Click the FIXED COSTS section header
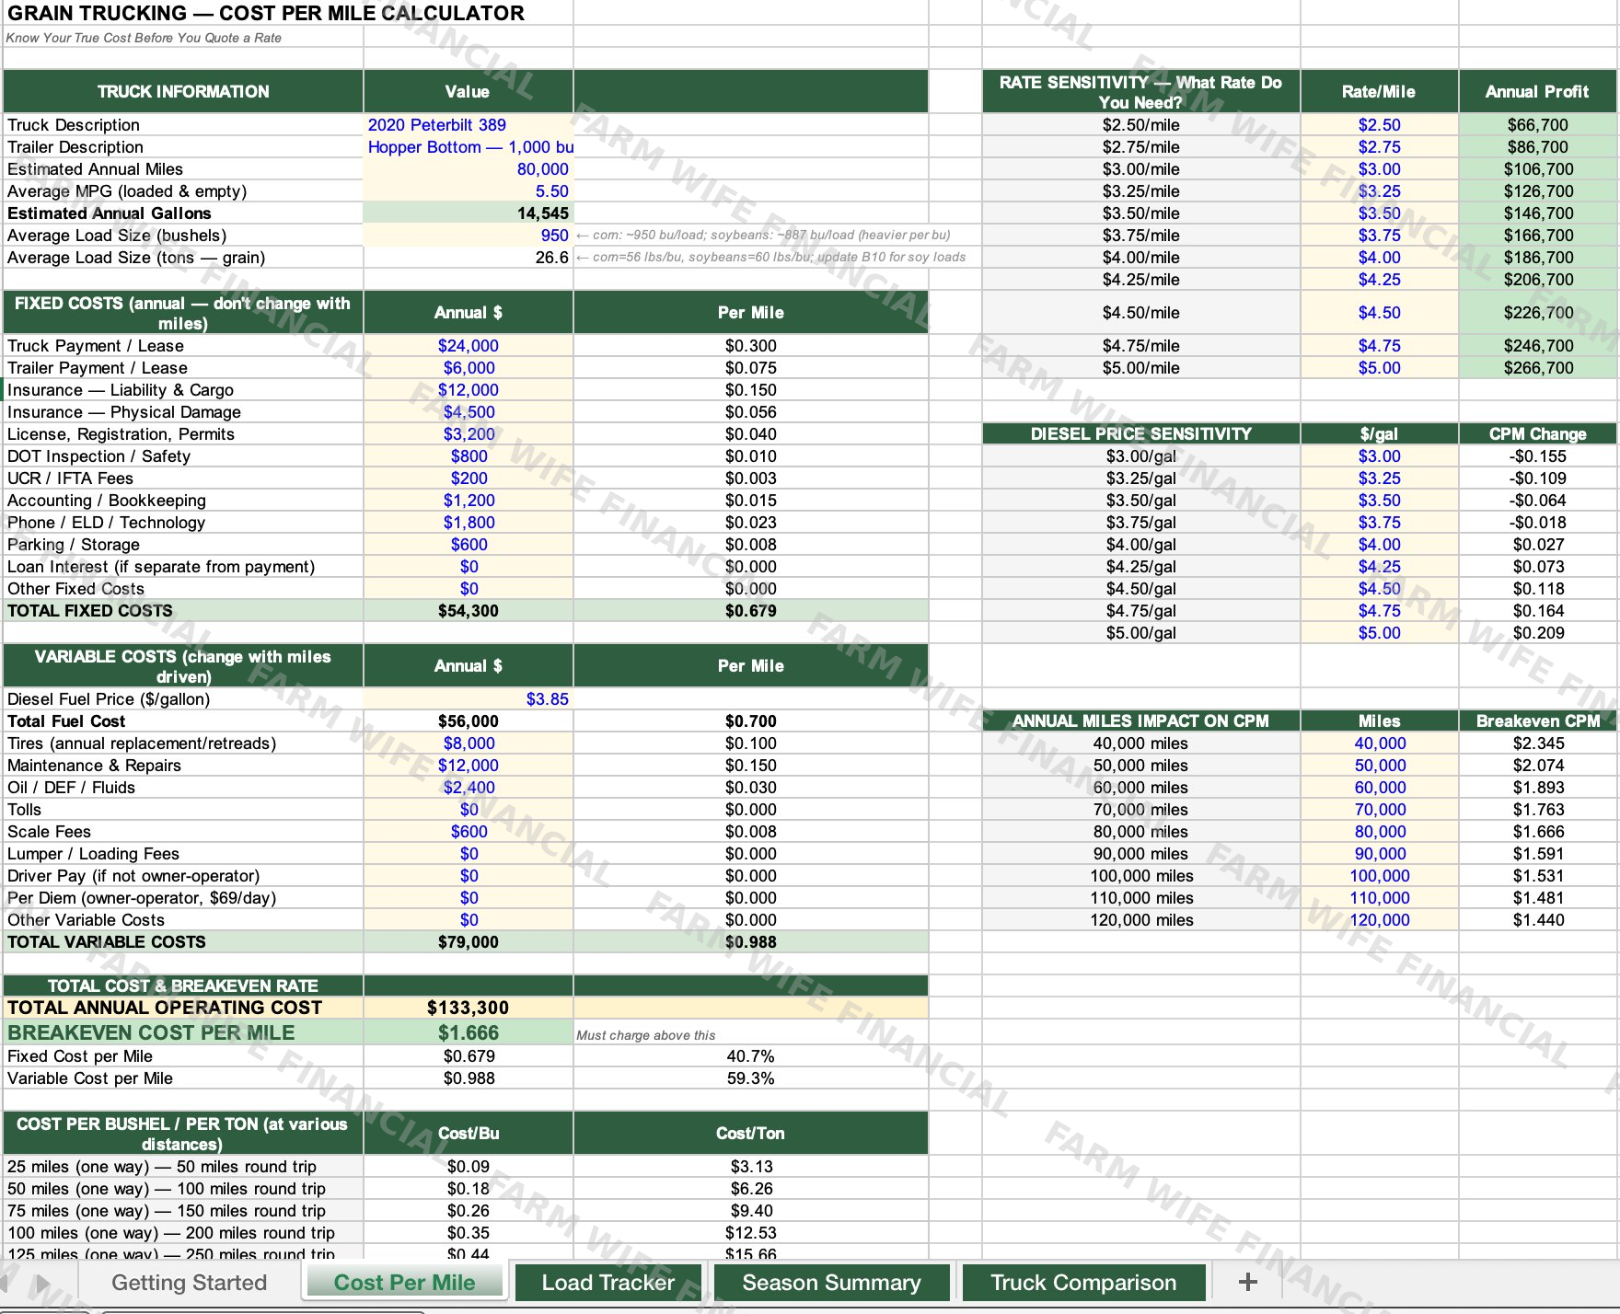 click(183, 313)
